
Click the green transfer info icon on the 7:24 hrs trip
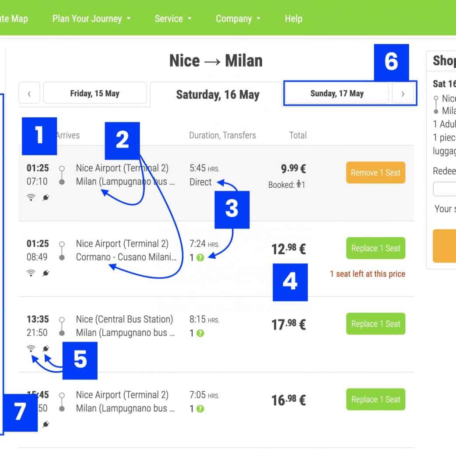[x=200, y=258]
